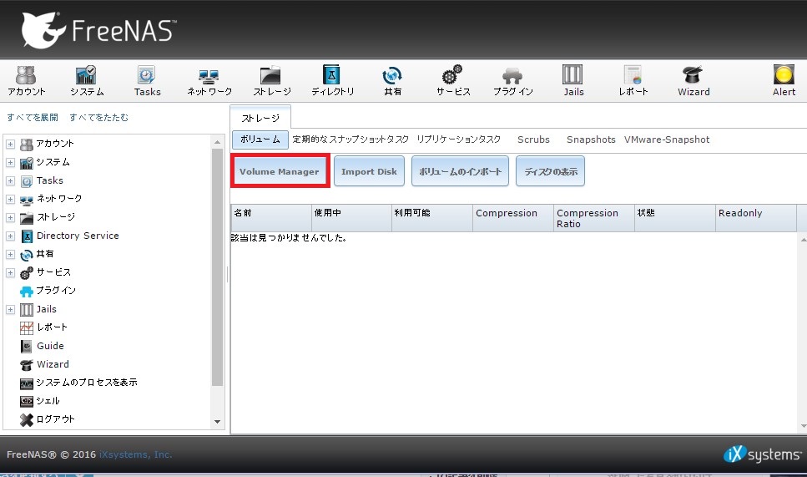
Task: Click the ディスクの表示 button
Action: pos(550,171)
